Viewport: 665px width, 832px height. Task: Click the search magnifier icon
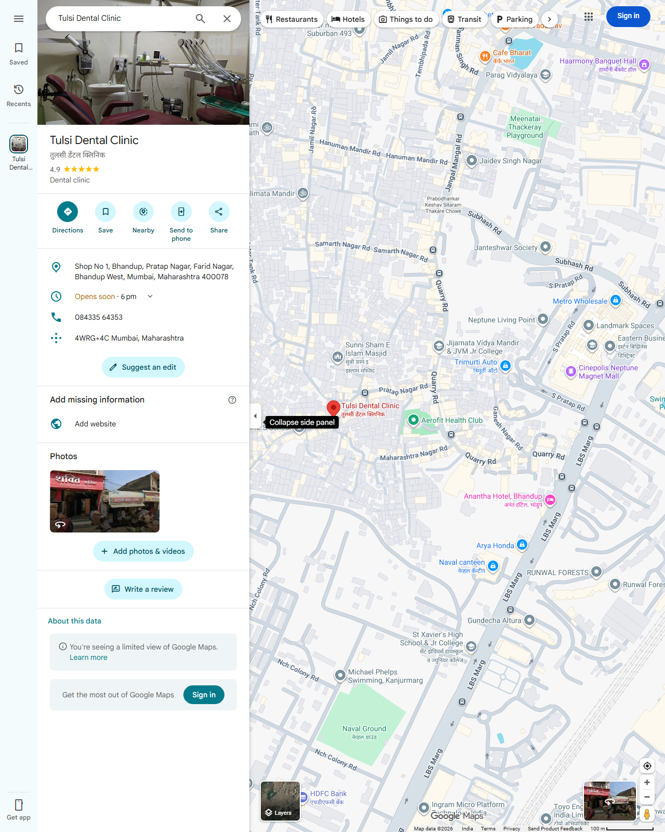point(201,19)
